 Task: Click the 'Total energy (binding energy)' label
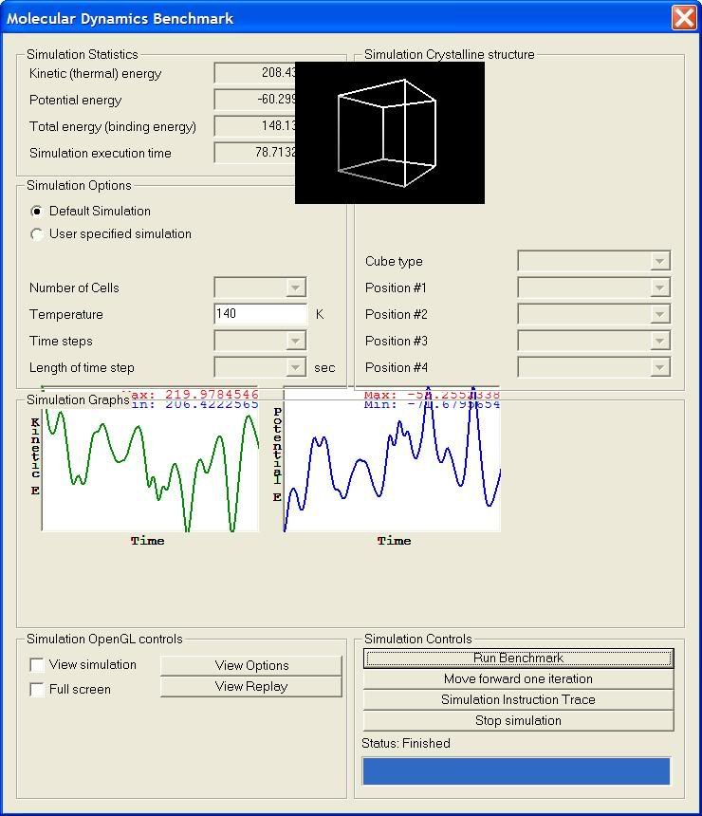click(x=112, y=126)
